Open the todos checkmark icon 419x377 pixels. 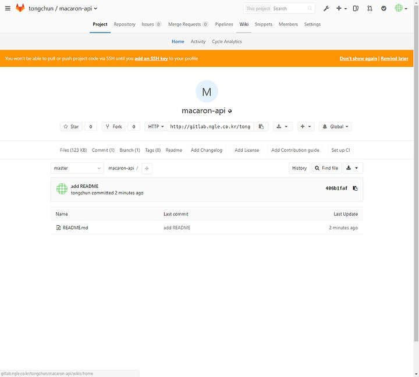(384, 8)
